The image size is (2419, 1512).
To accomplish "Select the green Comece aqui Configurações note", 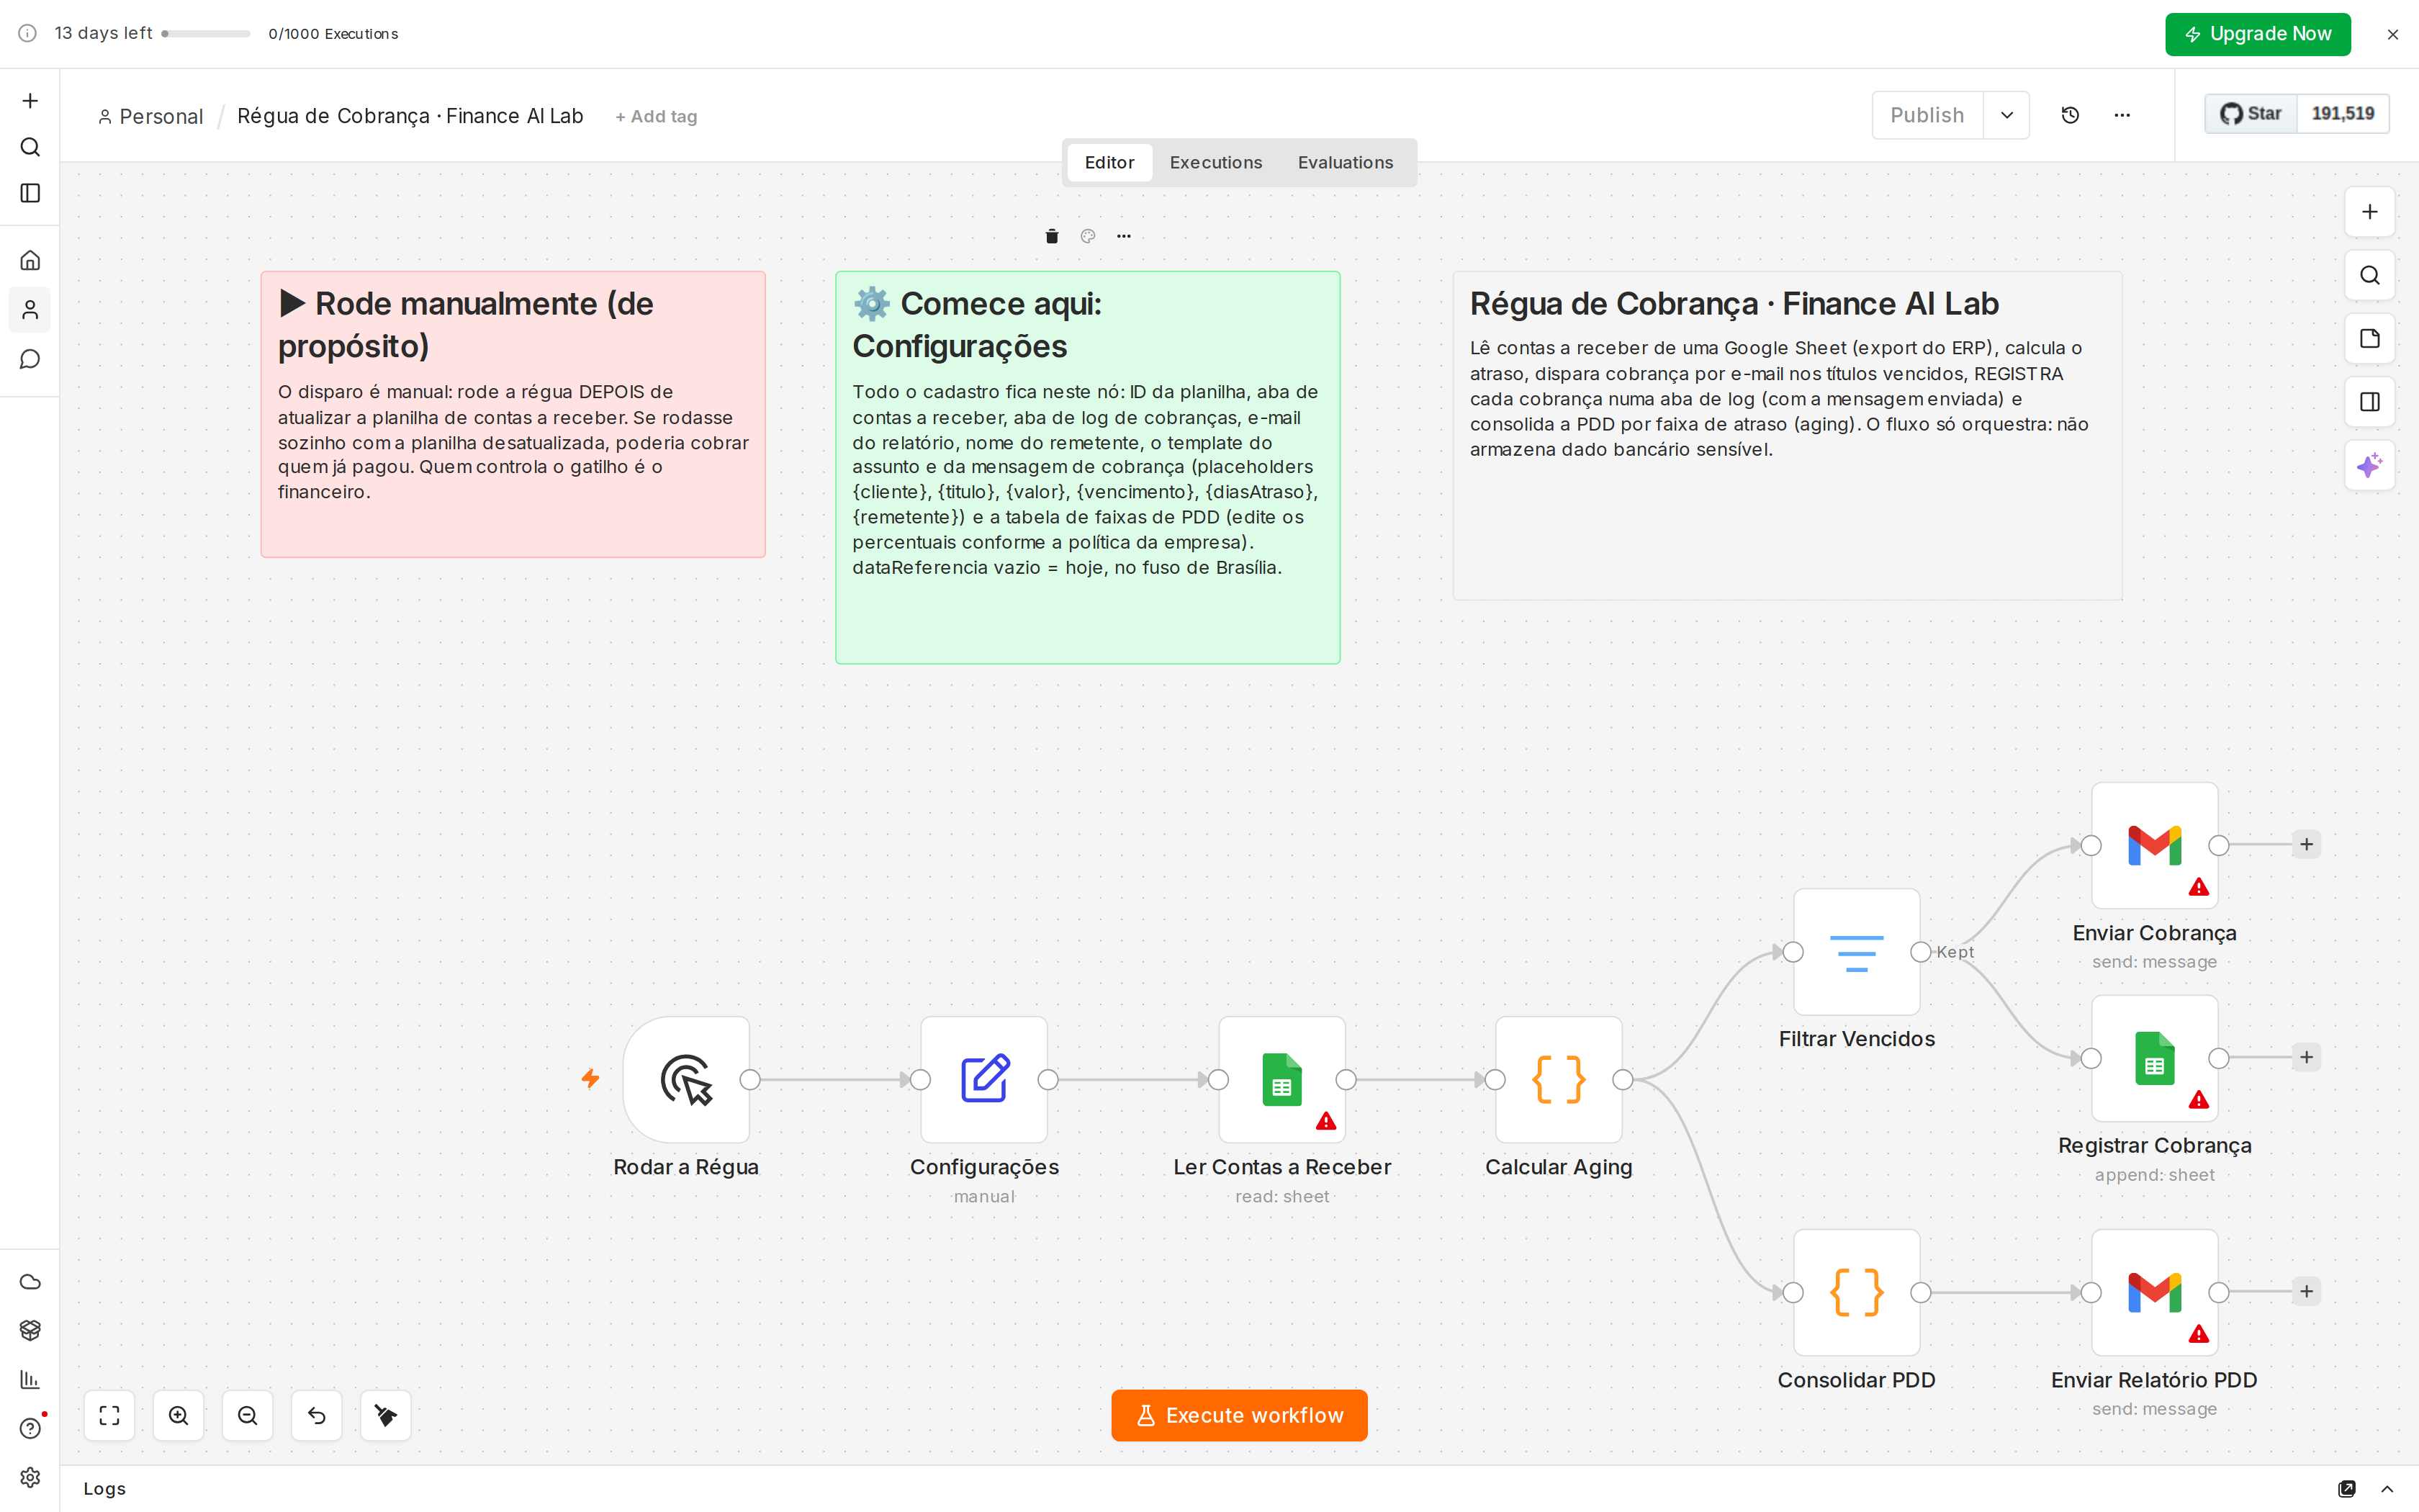I will pos(1088,467).
